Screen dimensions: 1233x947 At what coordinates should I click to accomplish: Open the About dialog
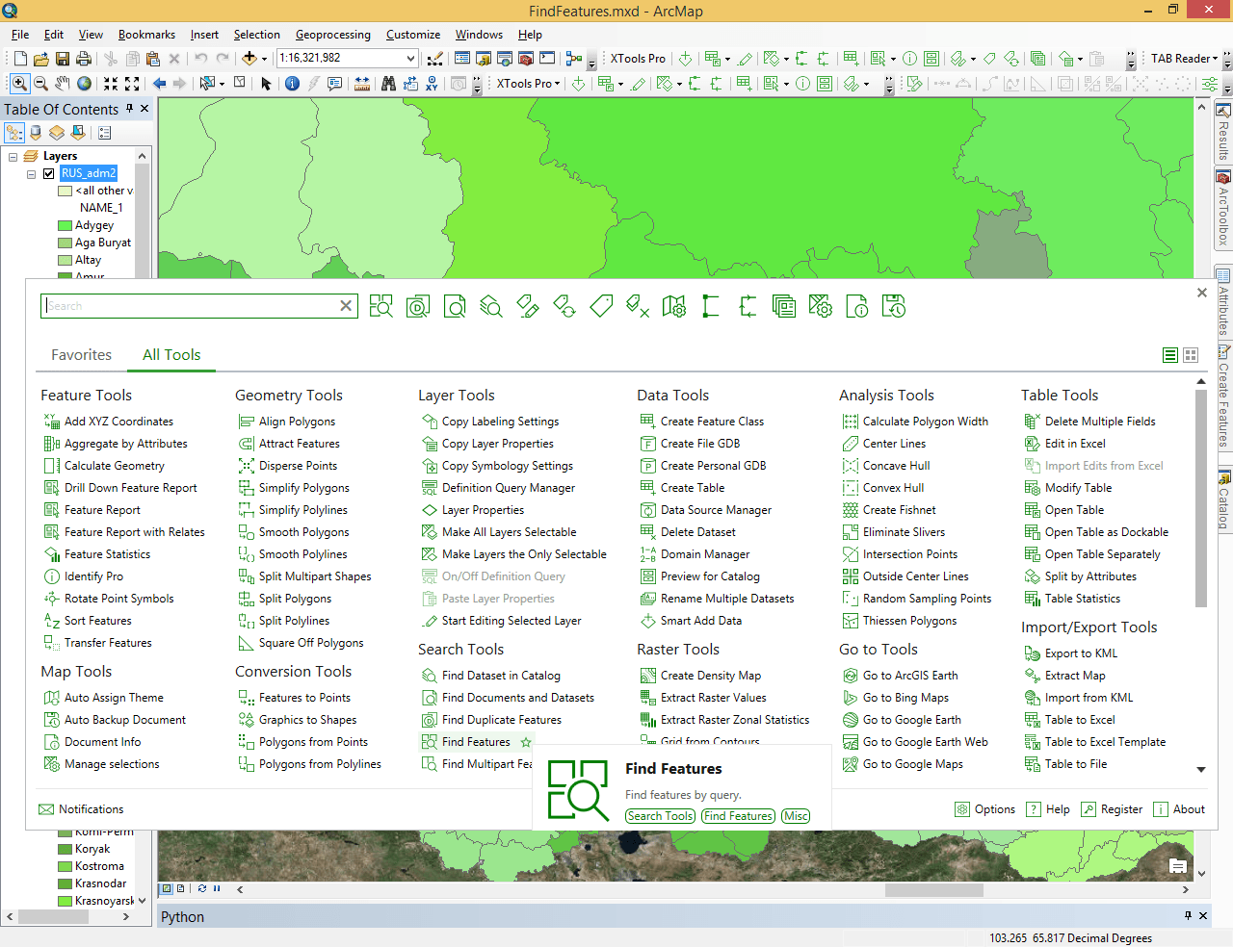1179,809
